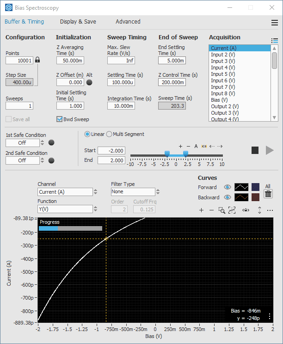Click the Function Y(V) combo box
The image size is (283, 344).
click(65, 209)
